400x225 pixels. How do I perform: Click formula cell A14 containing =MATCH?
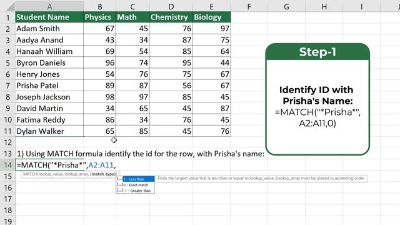(50, 165)
